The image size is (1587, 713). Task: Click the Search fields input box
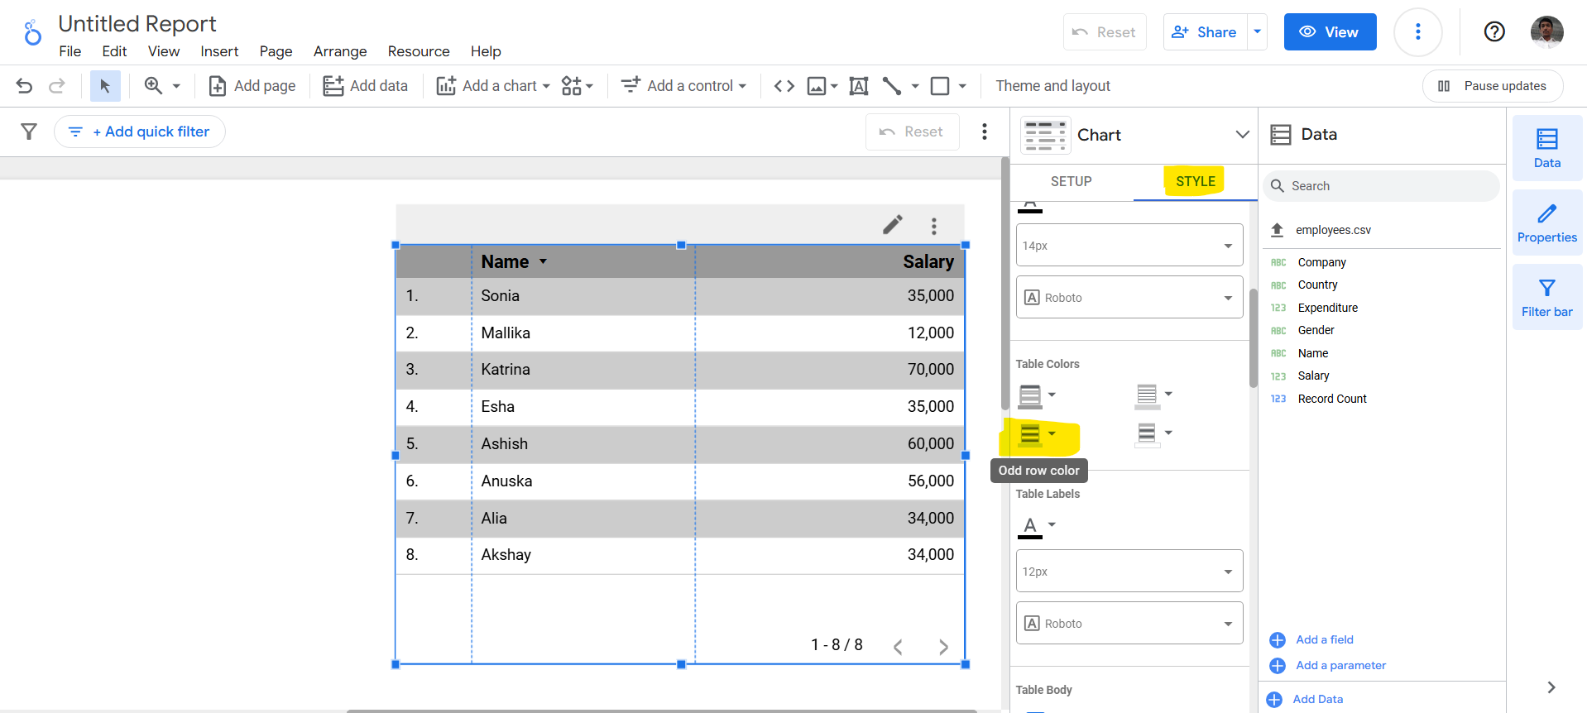(1388, 186)
